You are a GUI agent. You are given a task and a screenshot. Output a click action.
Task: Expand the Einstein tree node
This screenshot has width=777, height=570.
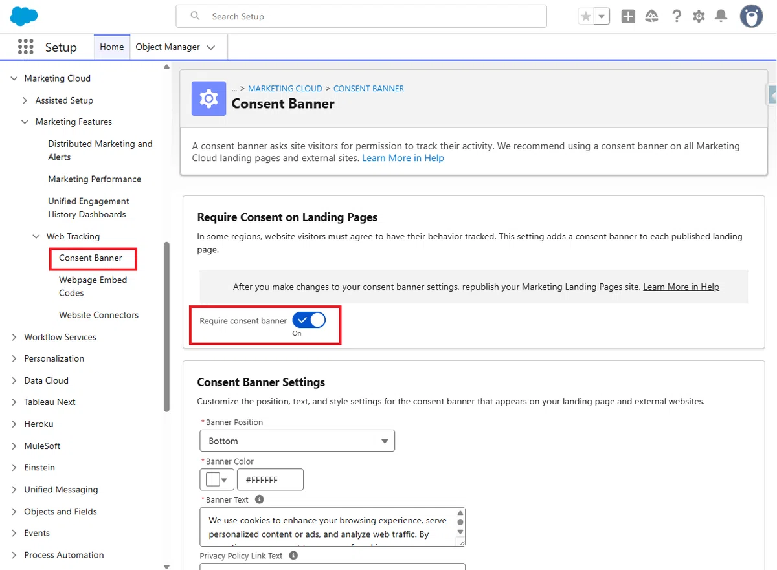[x=14, y=467]
